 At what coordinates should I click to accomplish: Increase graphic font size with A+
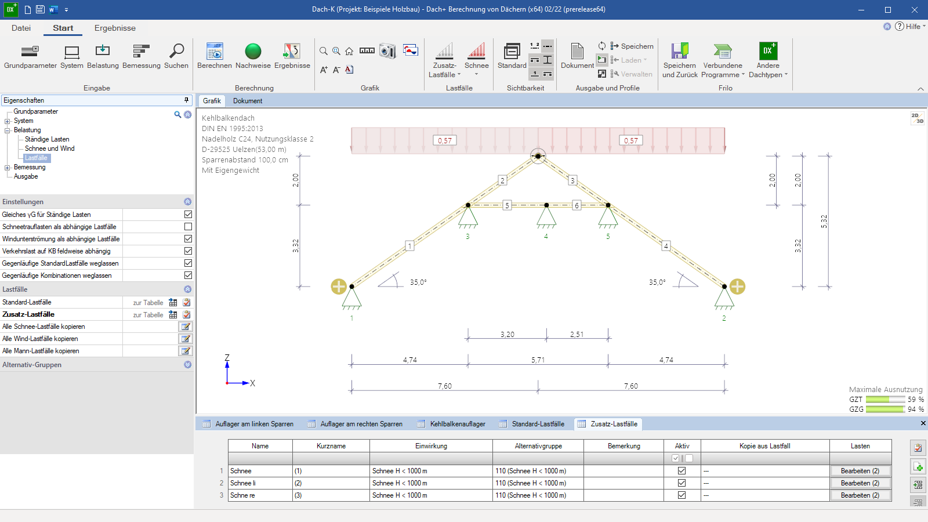[x=324, y=70]
